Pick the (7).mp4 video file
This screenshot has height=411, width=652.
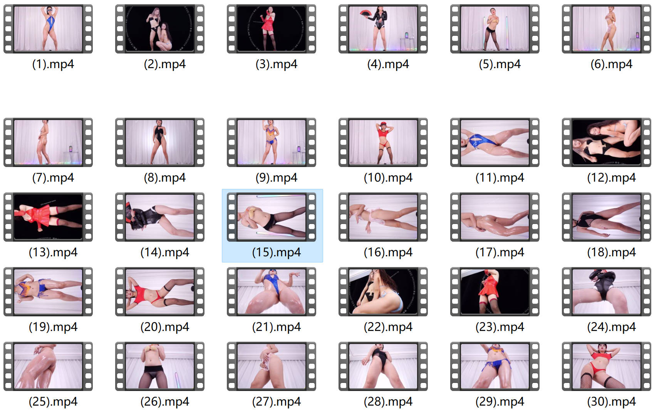48,142
